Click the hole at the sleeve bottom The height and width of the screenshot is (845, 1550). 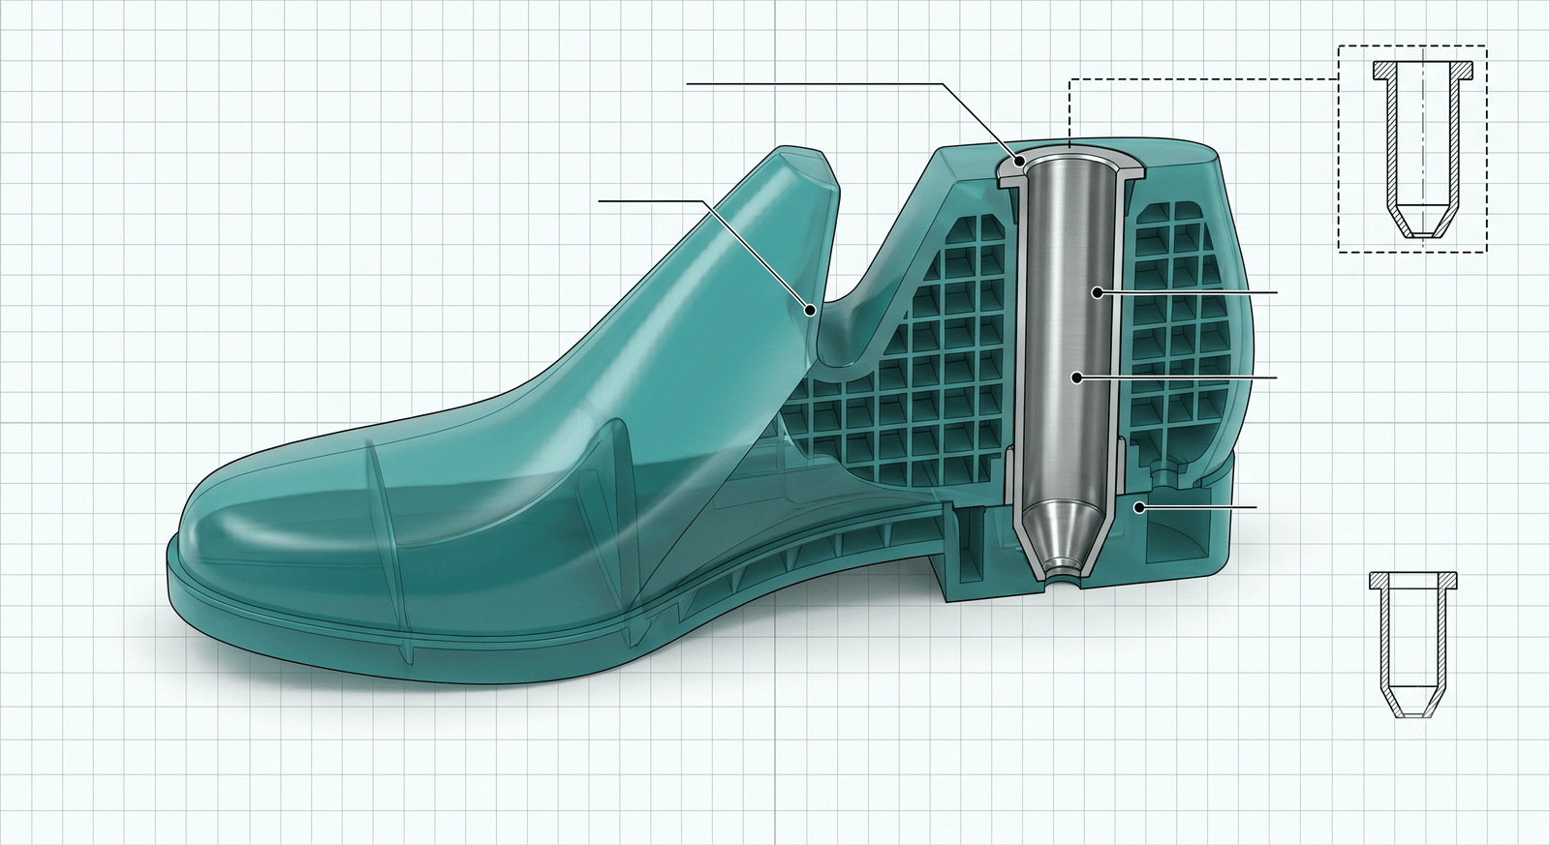click(x=1062, y=582)
